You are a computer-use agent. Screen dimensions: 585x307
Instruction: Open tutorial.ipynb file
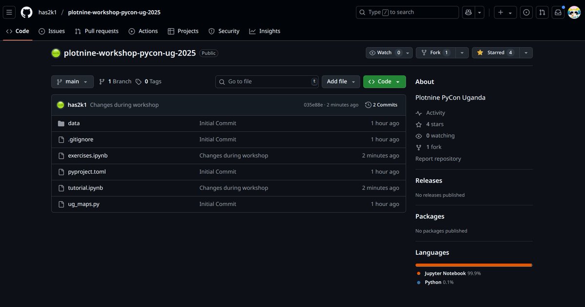[x=86, y=188]
